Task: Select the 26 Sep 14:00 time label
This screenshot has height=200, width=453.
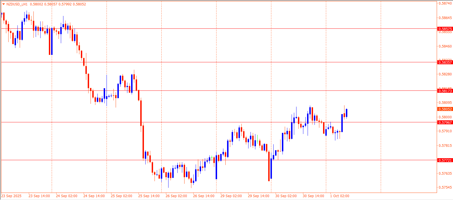Action: 204,196
